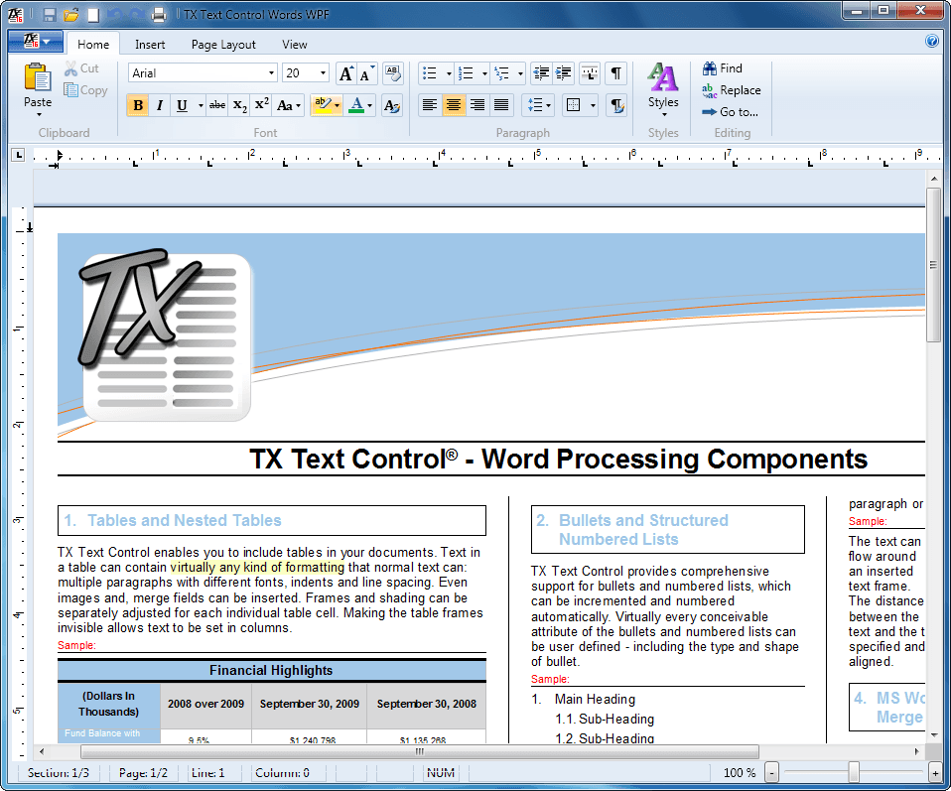Click the large Styles icon
This screenshot has height=791, width=951.
tap(662, 77)
